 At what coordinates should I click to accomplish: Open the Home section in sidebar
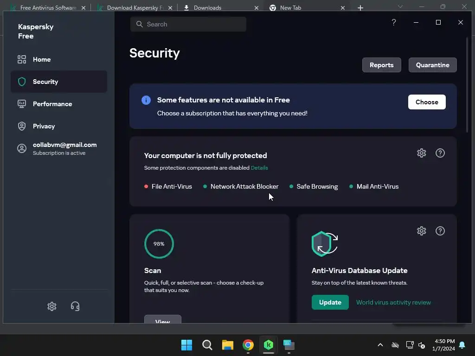pos(58,59)
